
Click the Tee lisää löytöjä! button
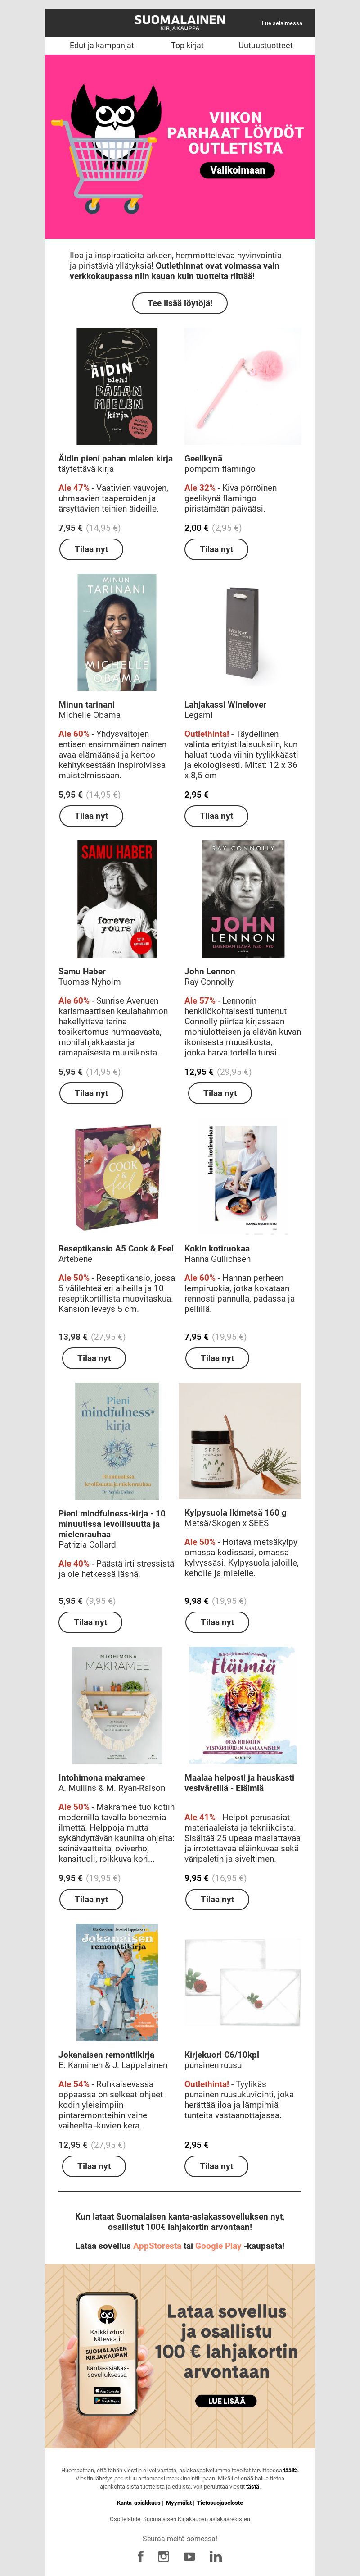(180, 303)
